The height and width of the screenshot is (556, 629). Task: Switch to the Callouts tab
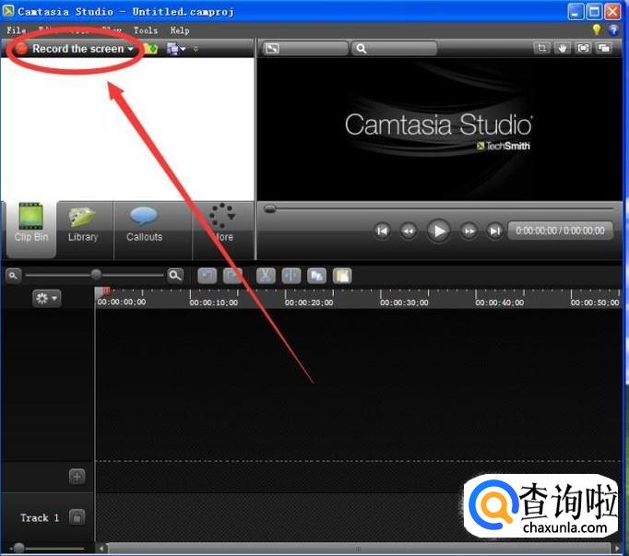tap(145, 225)
